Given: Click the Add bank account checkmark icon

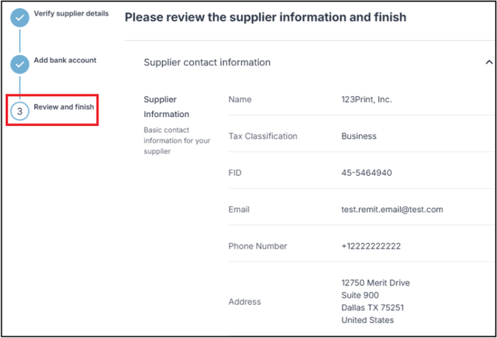Looking at the screenshot, I should coord(20,64).
